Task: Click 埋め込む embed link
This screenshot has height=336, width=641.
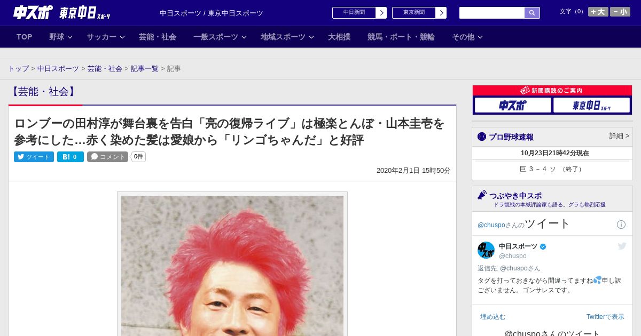Action: [x=493, y=317]
